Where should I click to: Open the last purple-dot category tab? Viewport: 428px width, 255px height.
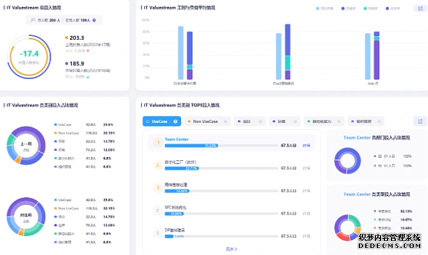point(366,122)
